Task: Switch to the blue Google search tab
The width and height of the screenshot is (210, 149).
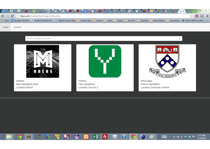Action: coord(85,11)
